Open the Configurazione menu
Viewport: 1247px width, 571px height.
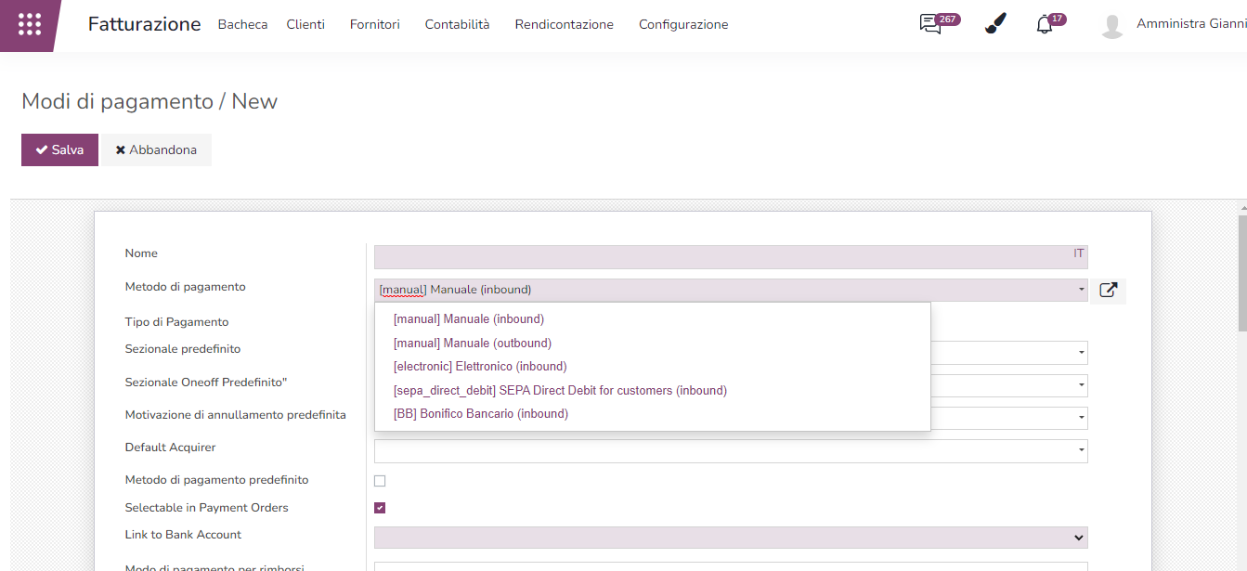(x=683, y=25)
